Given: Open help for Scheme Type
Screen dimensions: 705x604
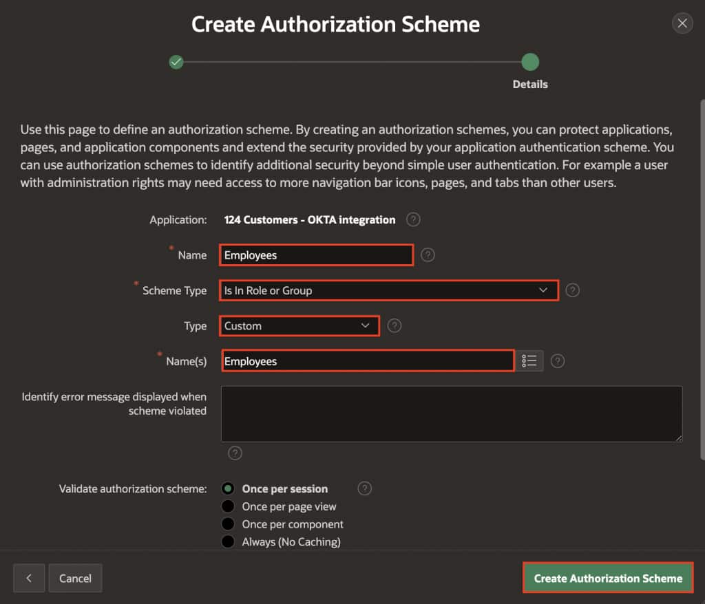Looking at the screenshot, I should click(572, 290).
